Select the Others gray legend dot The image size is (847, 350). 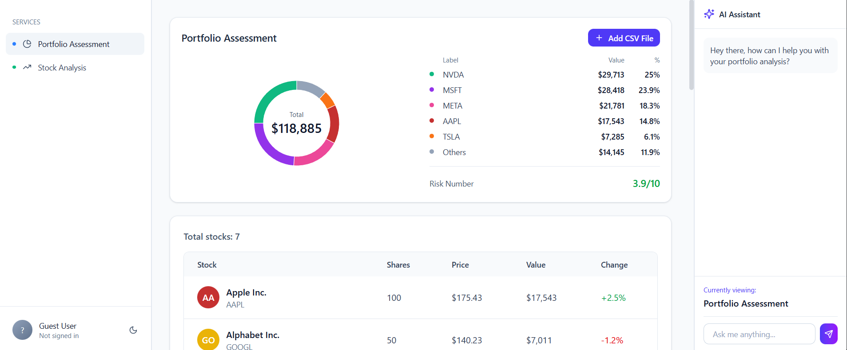pos(432,152)
